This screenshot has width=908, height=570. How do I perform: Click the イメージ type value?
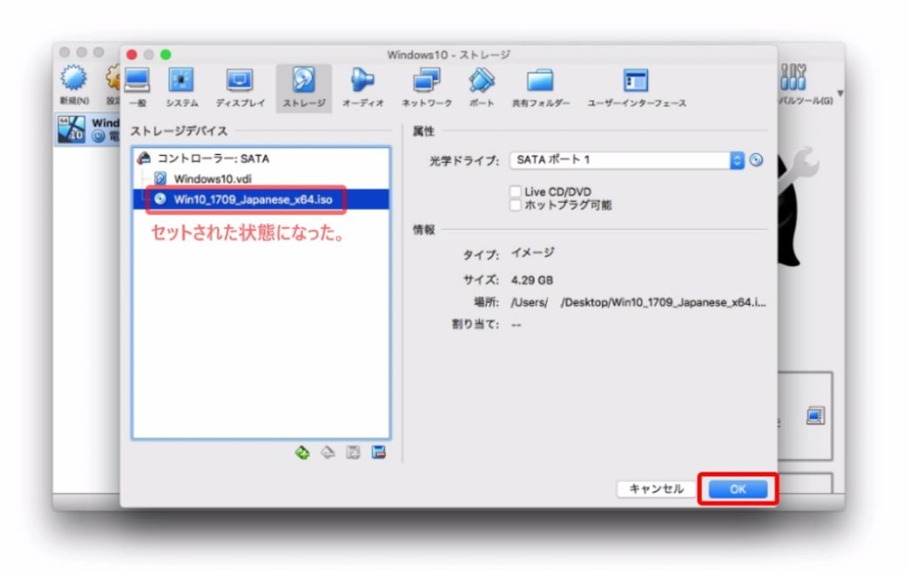533,253
